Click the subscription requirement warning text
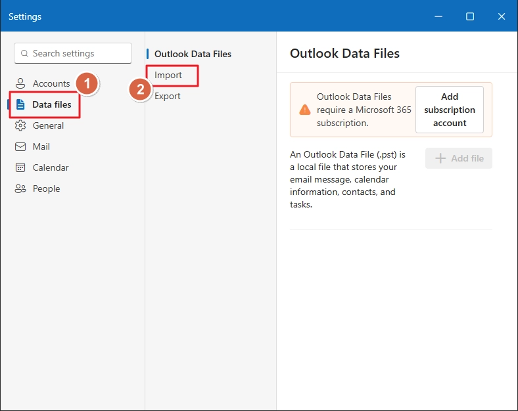 click(364, 110)
